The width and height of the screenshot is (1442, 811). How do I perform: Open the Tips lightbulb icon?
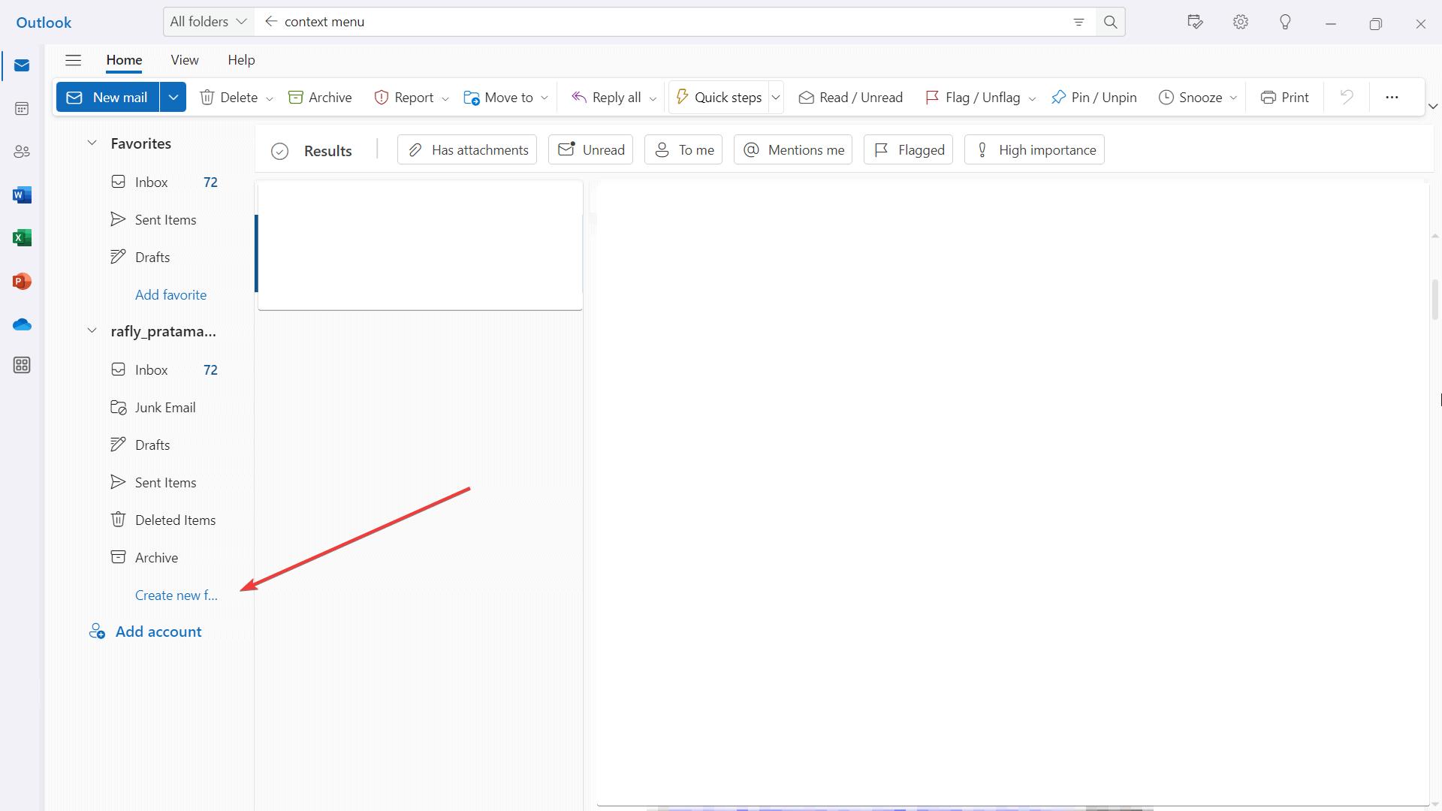coord(1285,22)
